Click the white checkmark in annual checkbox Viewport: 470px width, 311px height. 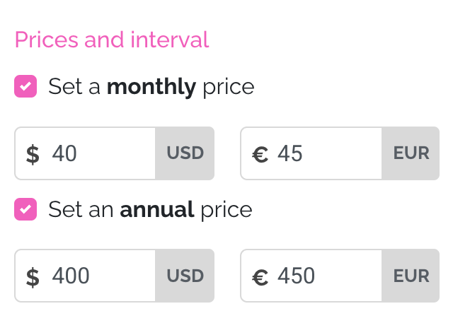(25, 209)
